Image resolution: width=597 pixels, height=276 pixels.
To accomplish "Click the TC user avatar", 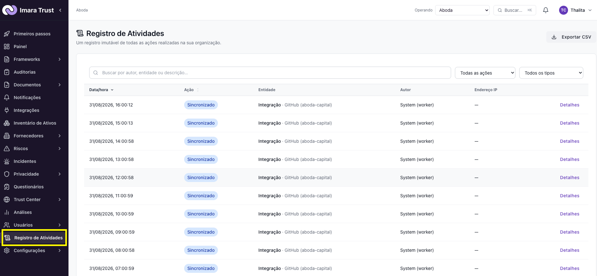I will pyautogui.click(x=564, y=10).
